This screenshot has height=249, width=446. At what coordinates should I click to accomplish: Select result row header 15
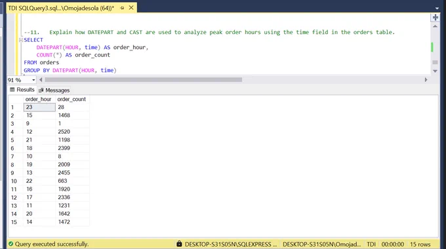click(x=16, y=222)
